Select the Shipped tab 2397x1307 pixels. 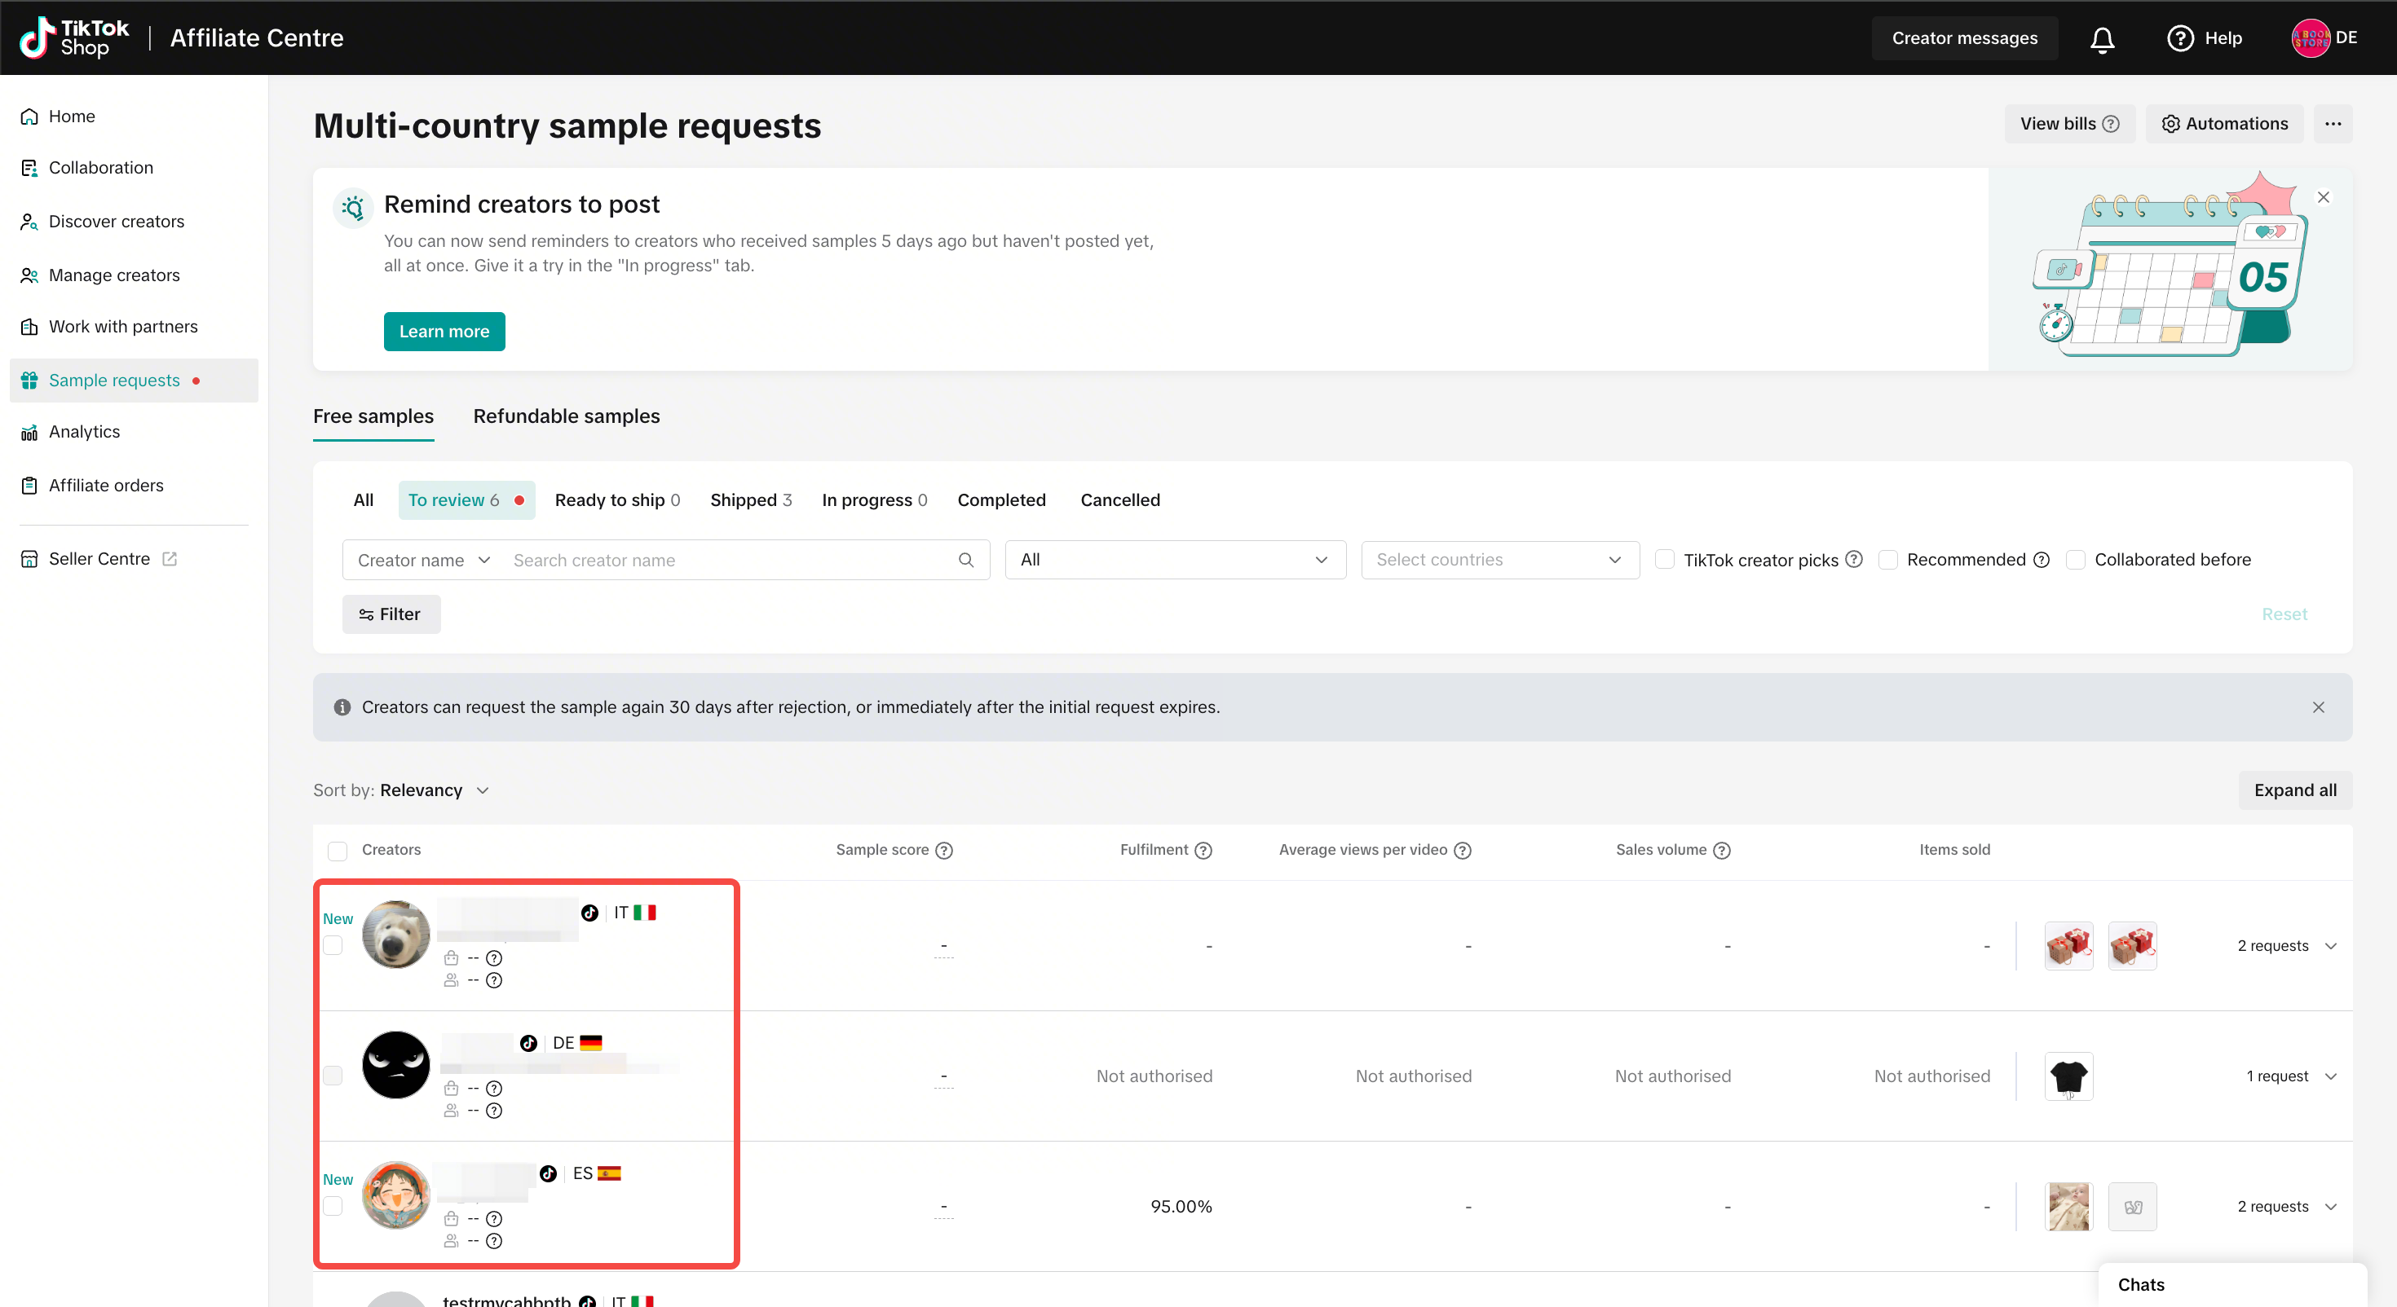tap(751, 499)
